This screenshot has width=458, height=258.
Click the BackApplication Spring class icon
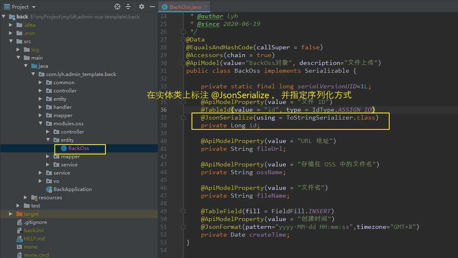49,189
